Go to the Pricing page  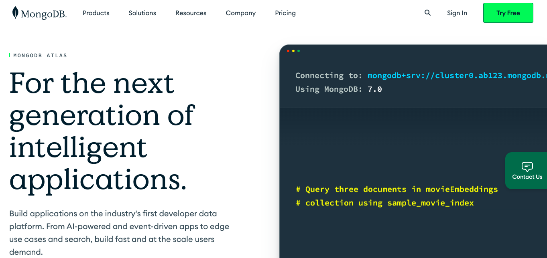pyautogui.click(x=285, y=13)
